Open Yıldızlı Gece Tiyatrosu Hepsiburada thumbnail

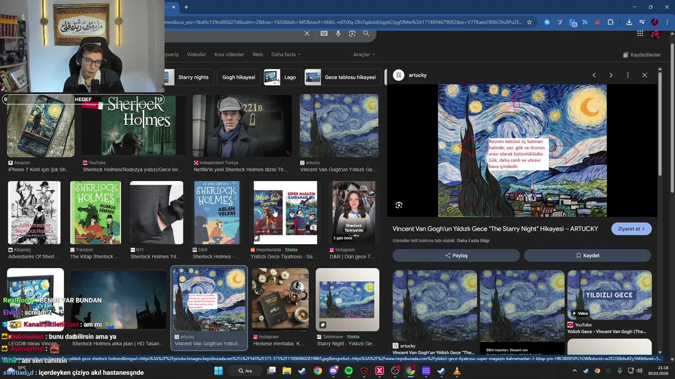click(285, 213)
